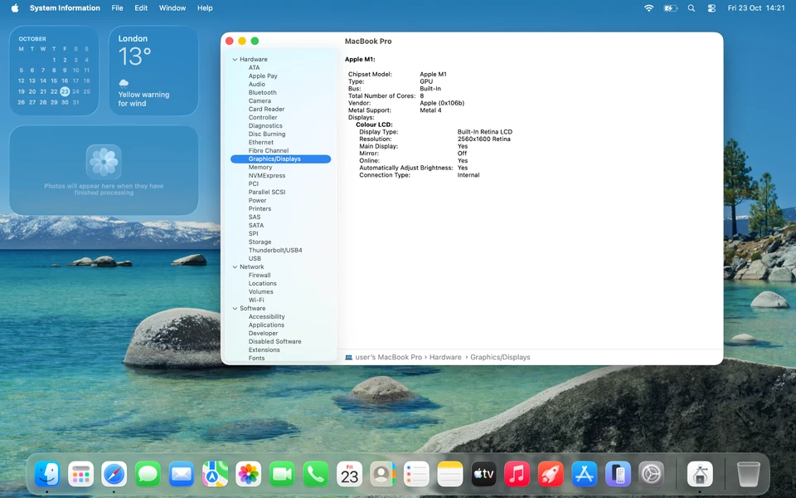Open System Settings gear icon
The width and height of the screenshot is (796, 498).
[x=652, y=474]
